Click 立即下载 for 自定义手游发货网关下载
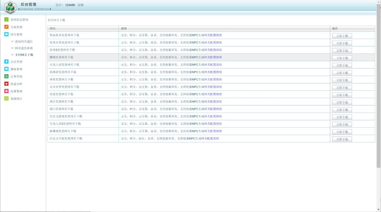Image resolution: width=381 pixels, height=212 pixels. coord(342,139)
